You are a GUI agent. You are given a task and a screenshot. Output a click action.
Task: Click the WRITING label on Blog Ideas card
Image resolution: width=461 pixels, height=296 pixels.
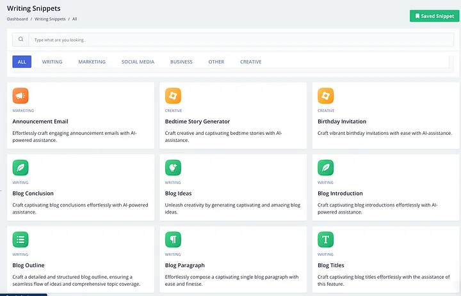click(173, 183)
